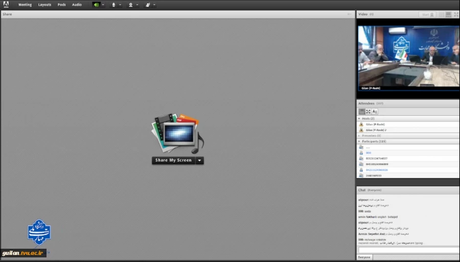Image resolution: width=460 pixels, height=262 pixels.
Task: Click the participant icon beside 04211124361026
Action: click(x=361, y=170)
